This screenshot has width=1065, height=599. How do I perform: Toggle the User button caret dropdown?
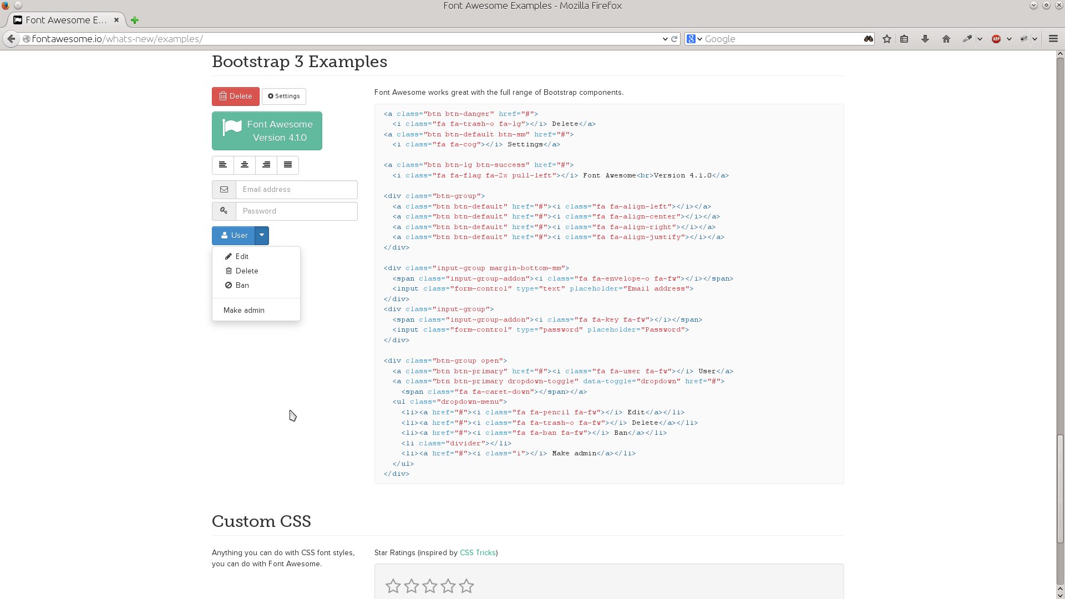click(261, 236)
